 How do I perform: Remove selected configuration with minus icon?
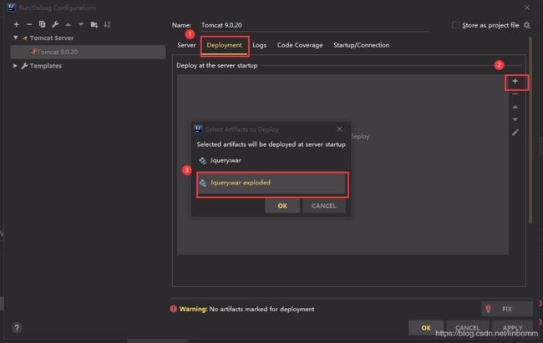[29, 24]
